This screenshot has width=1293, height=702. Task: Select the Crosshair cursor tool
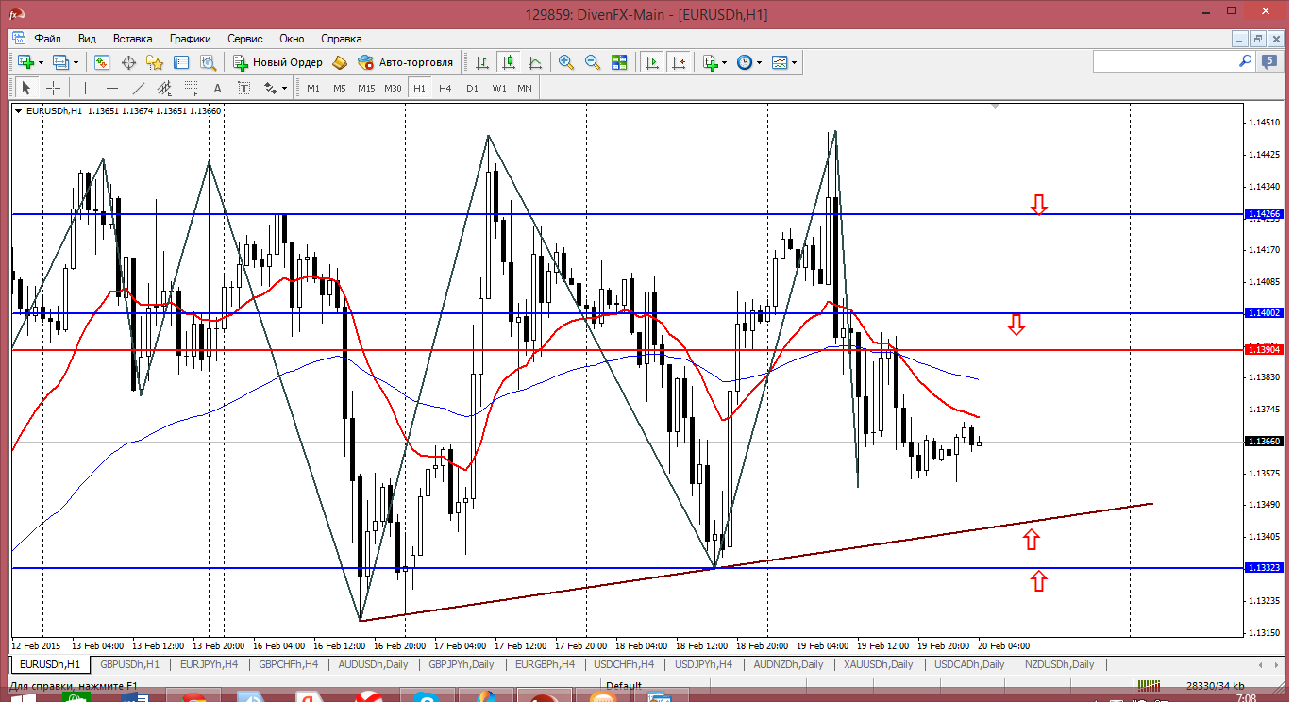point(54,88)
